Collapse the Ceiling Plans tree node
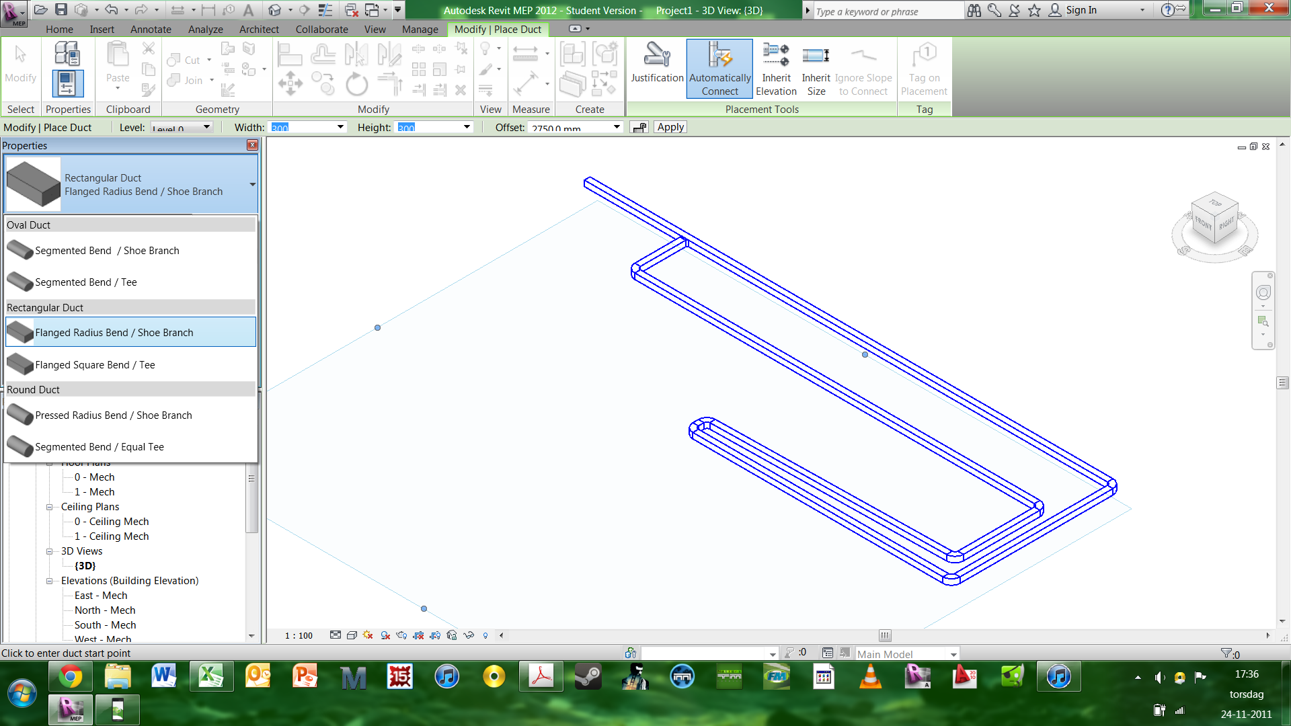The width and height of the screenshot is (1291, 726). (49, 507)
